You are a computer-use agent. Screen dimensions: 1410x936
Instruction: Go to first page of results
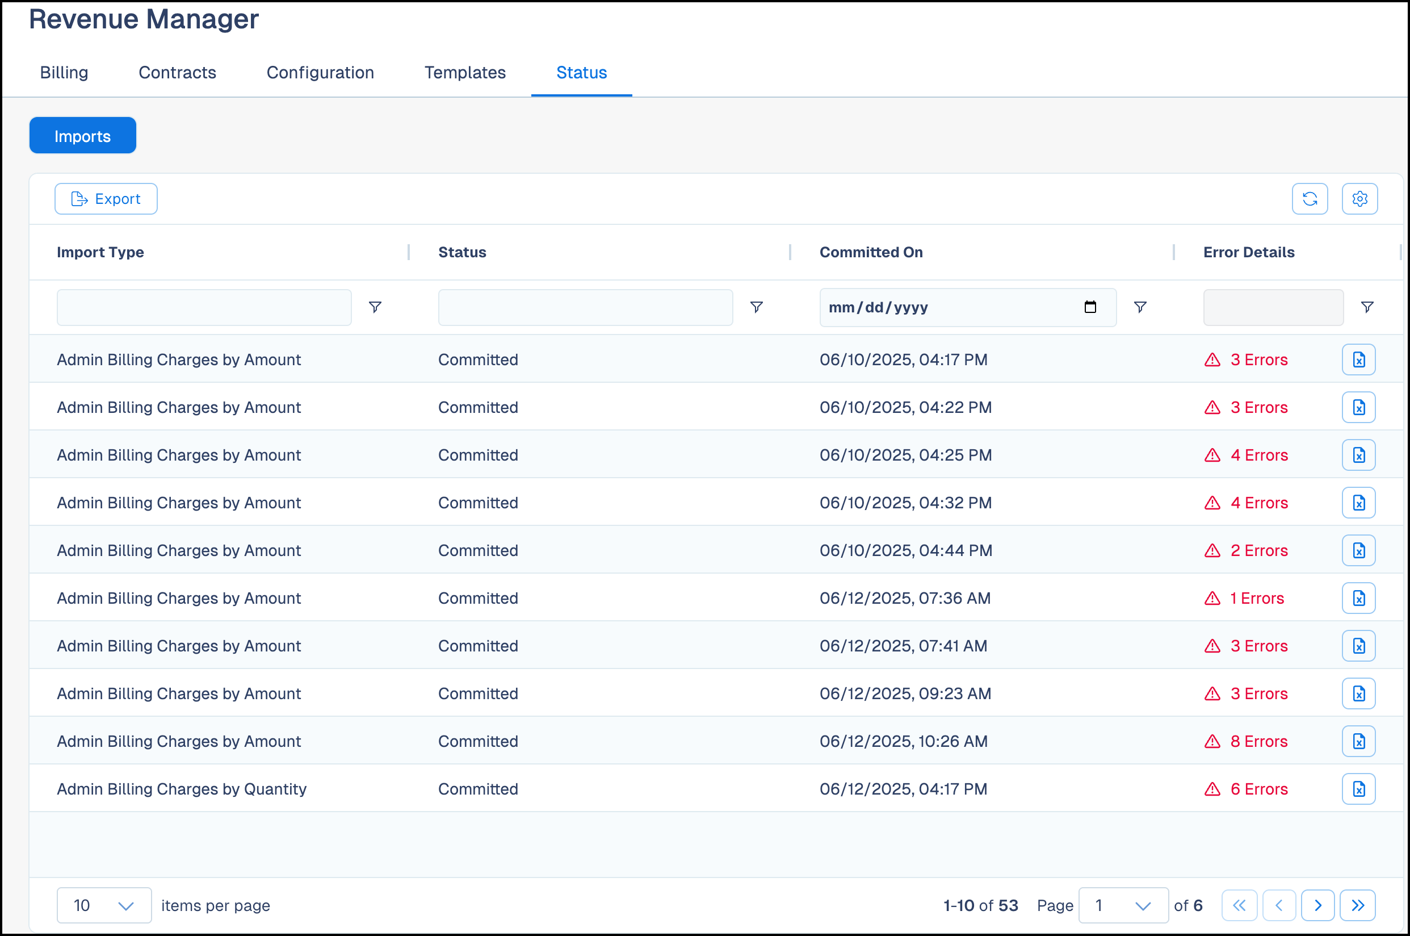(x=1239, y=905)
